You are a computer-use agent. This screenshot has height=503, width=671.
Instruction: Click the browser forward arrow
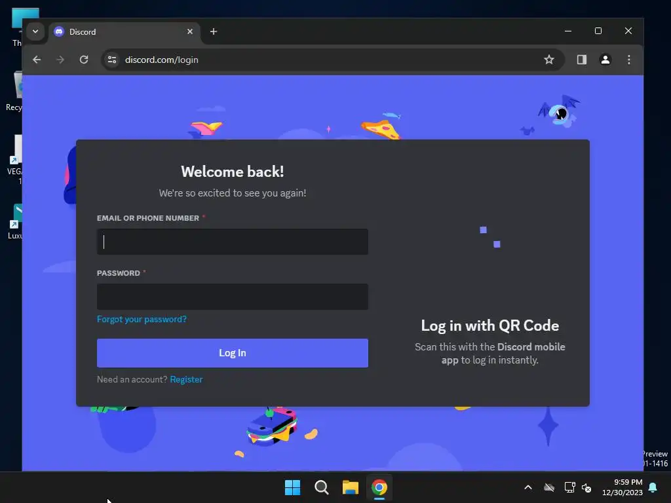[x=60, y=60]
